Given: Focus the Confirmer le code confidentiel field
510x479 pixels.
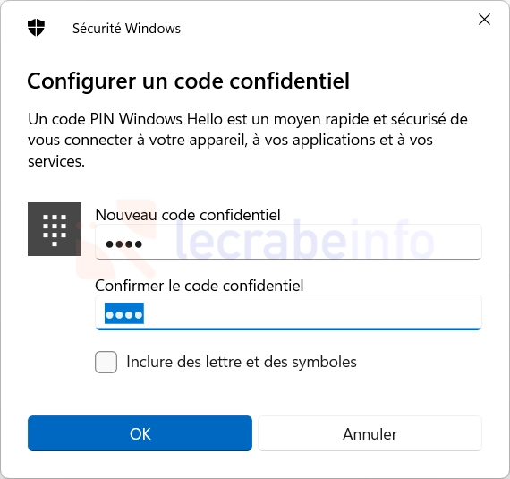Looking at the screenshot, I should point(288,312).
